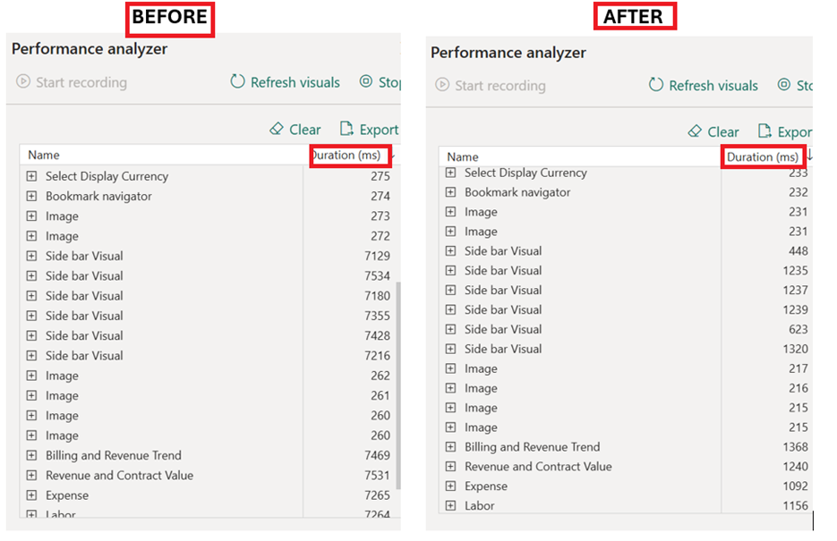Expand Billing and Revenue Trend in AFTER panel
The image size is (837, 541).
[x=450, y=447]
